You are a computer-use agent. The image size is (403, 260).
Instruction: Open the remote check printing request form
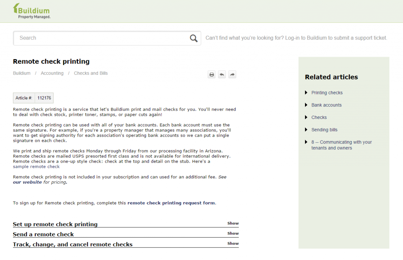click(171, 203)
